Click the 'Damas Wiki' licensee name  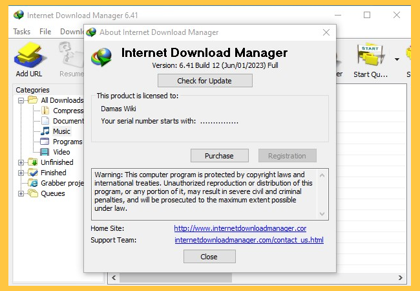click(x=118, y=109)
